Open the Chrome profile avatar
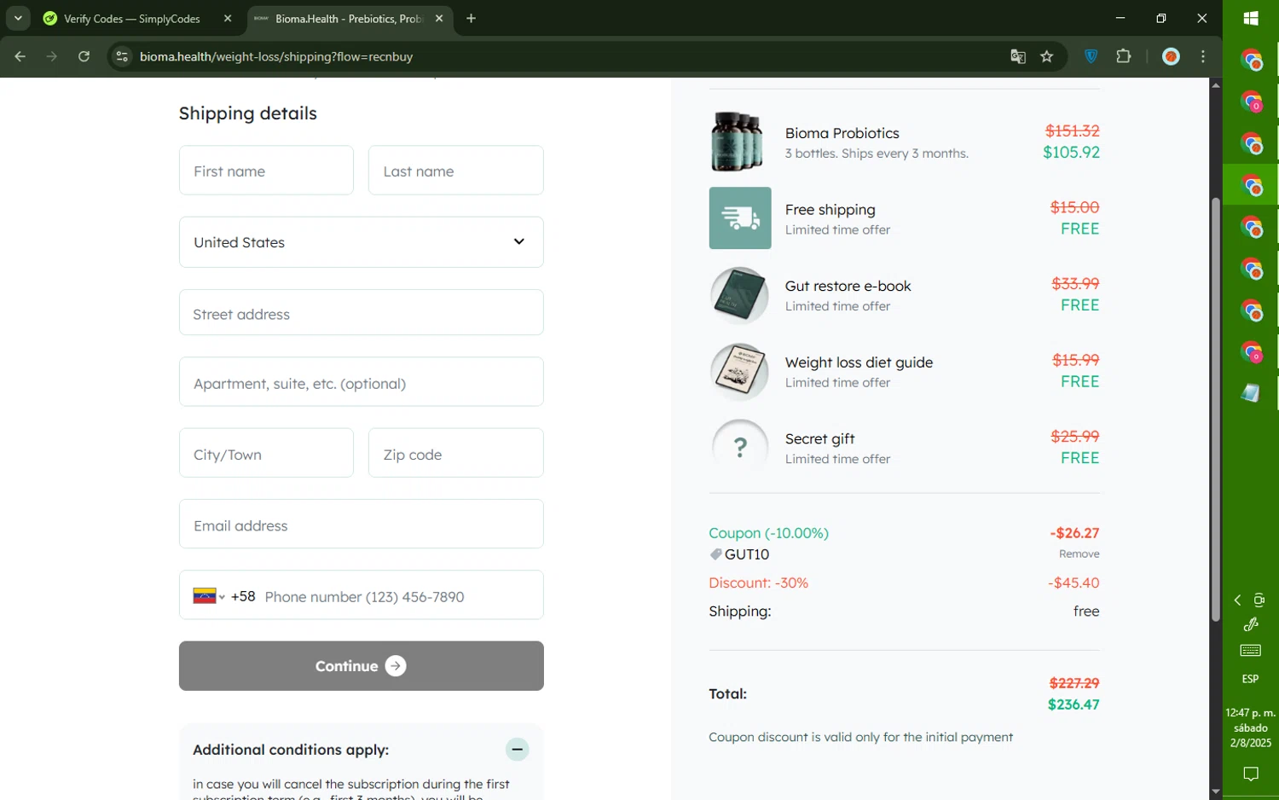The width and height of the screenshot is (1279, 800). click(1171, 56)
